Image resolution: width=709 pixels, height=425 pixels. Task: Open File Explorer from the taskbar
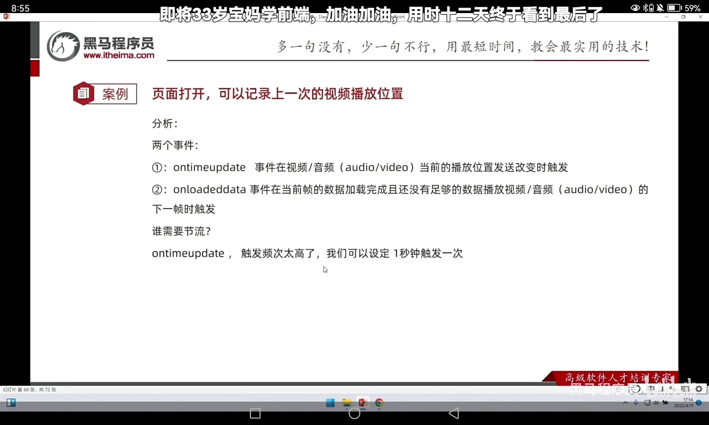pyautogui.click(x=346, y=403)
